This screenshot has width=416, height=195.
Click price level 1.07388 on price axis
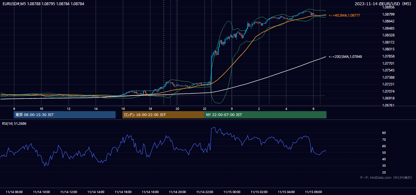(x=388, y=77)
